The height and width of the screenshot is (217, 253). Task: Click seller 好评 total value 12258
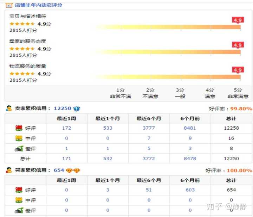pyautogui.click(x=231, y=128)
